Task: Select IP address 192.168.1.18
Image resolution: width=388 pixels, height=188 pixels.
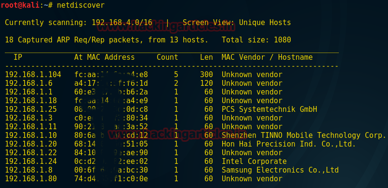Action: (x=31, y=101)
